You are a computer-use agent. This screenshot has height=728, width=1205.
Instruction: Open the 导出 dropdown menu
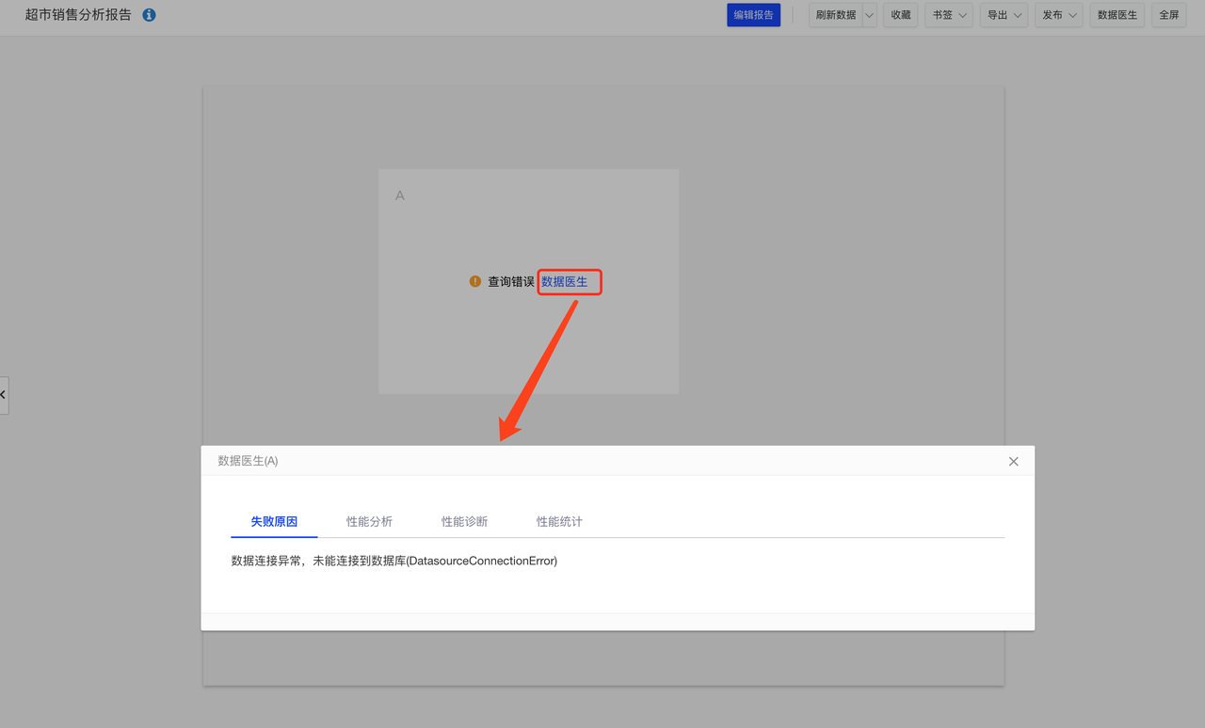coord(1004,15)
